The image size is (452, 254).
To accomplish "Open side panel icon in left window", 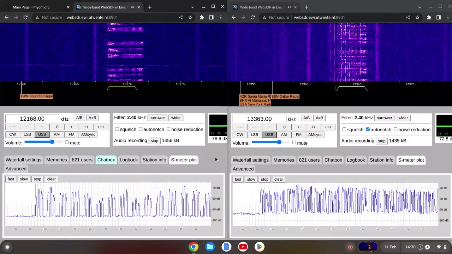I will (x=211, y=17).
